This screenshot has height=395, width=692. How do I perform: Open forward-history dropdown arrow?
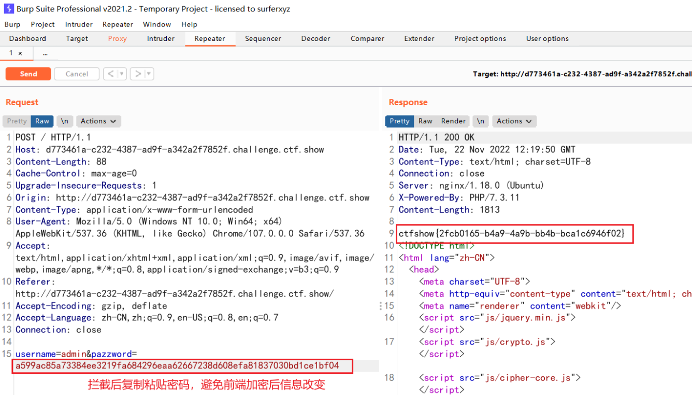[149, 74]
